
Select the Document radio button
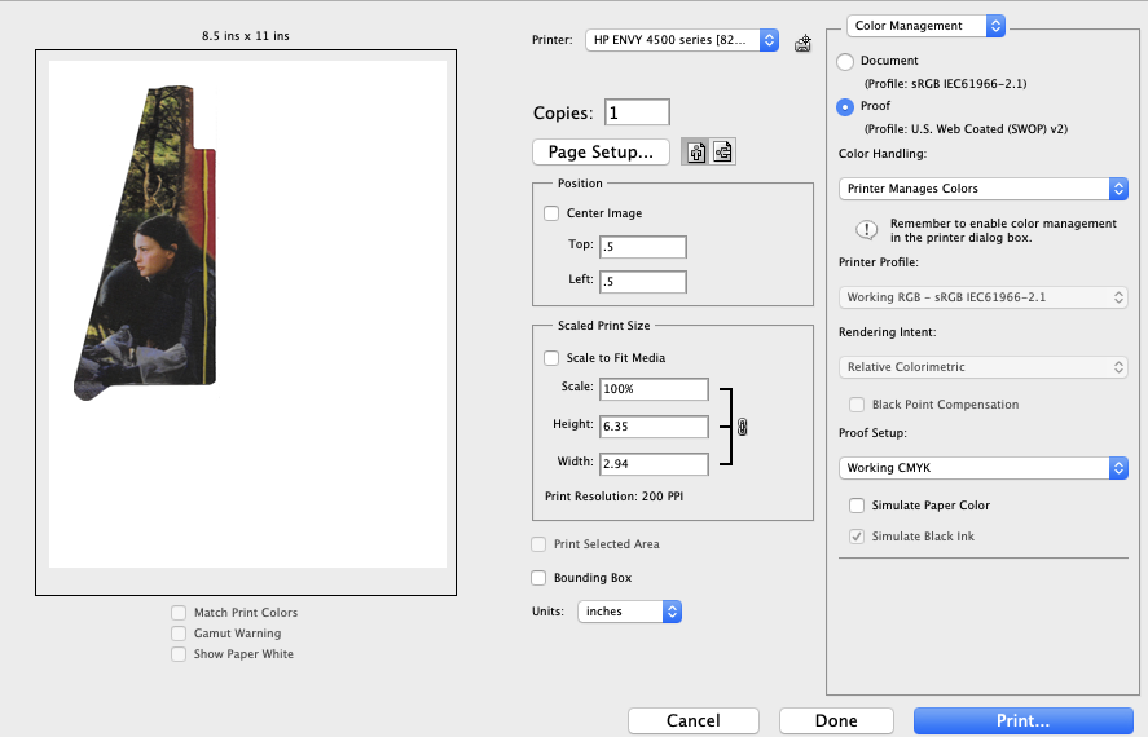point(845,61)
